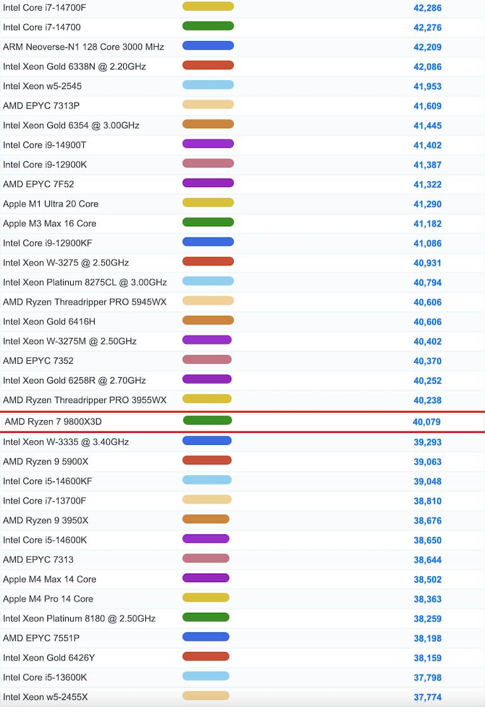Select the highlighted AMD Ryzen 7 9800X3D
This screenshot has height=707, width=485.
click(53, 421)
